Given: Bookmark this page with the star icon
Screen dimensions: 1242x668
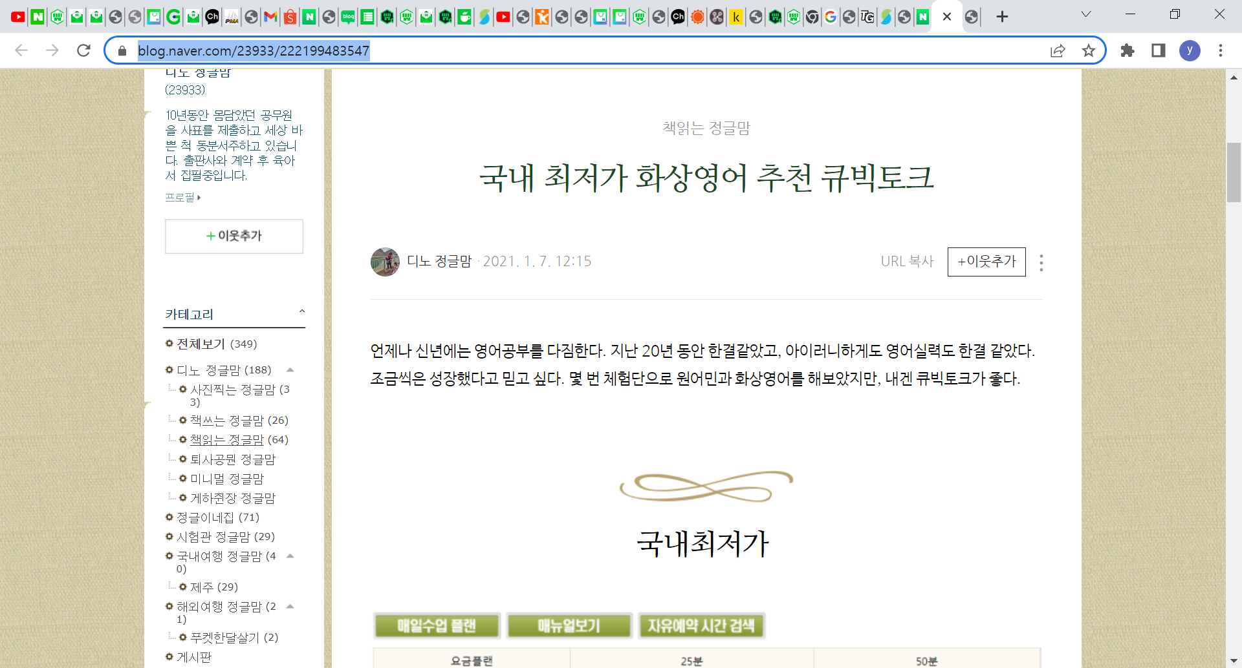Looking at the screenshot, I should [1089, 50].
